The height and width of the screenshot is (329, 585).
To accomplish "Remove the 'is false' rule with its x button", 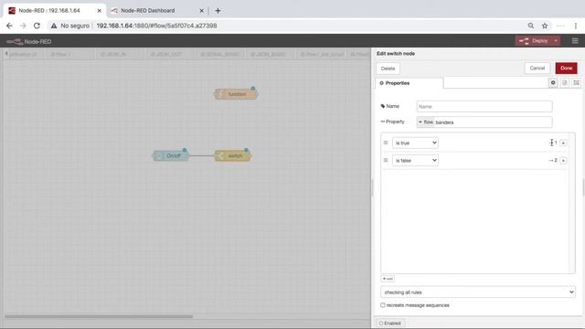I will 563,161.
